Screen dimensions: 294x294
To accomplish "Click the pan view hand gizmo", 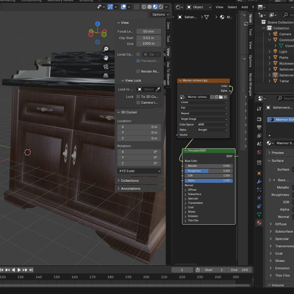I will [106, 58].
